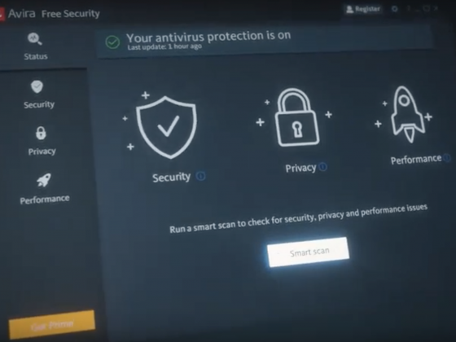The image size is (456, 342).
Task: Click the large Security shield icon
Action: point(167,127)
